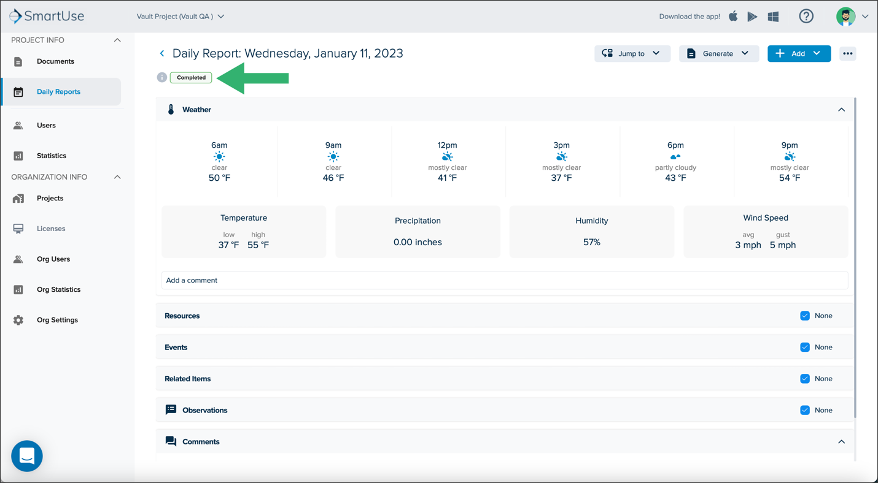Toggle the None checkbox for Observations
878x483 pixels.
[805, 410]
